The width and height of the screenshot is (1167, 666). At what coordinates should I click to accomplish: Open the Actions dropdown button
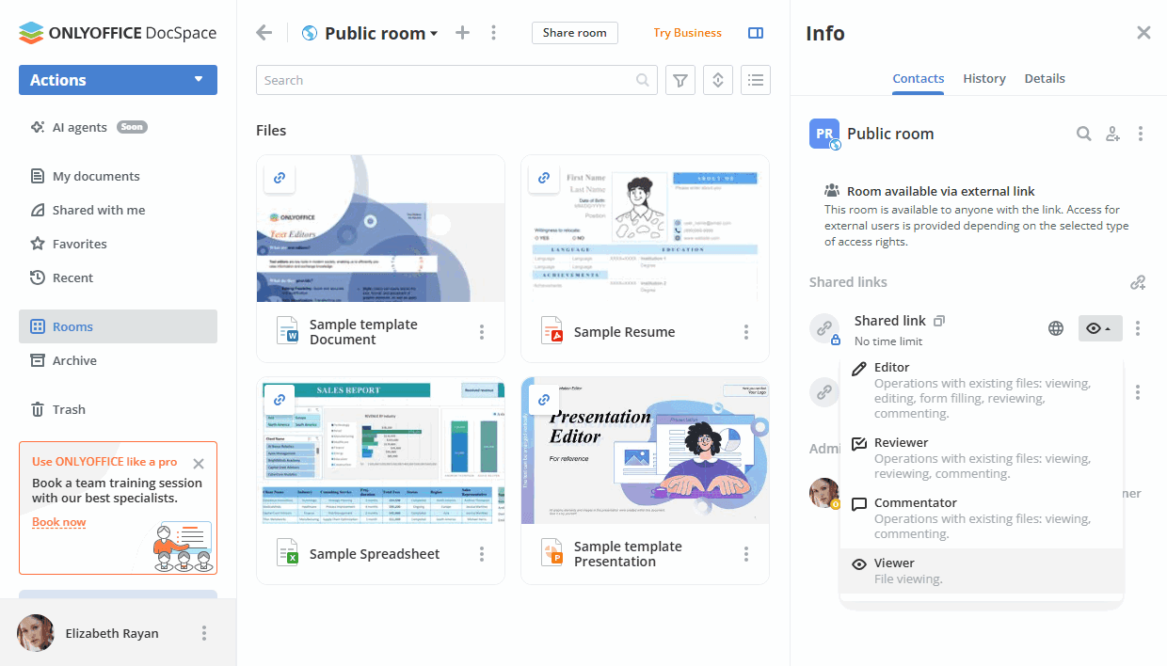pyautogui.click(x=118, y=80)
